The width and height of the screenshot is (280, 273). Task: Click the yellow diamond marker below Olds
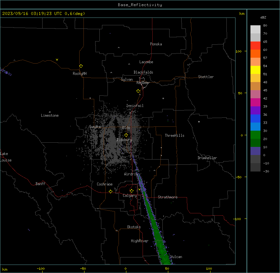[126, 135]
